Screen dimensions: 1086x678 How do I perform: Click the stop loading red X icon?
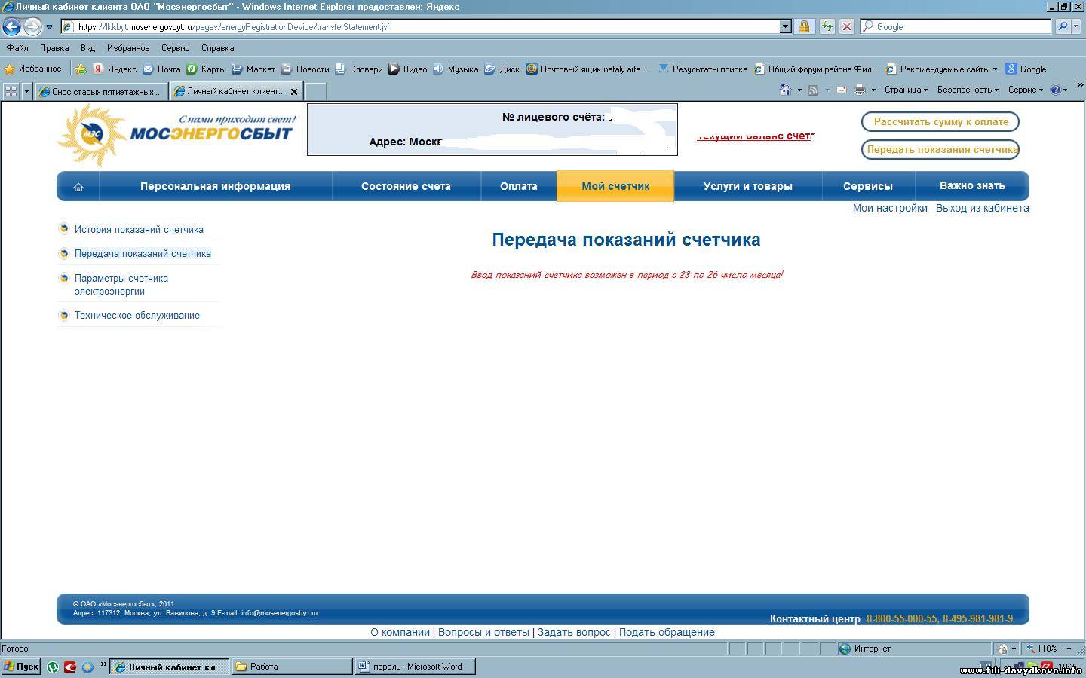[x=847, y=27]
